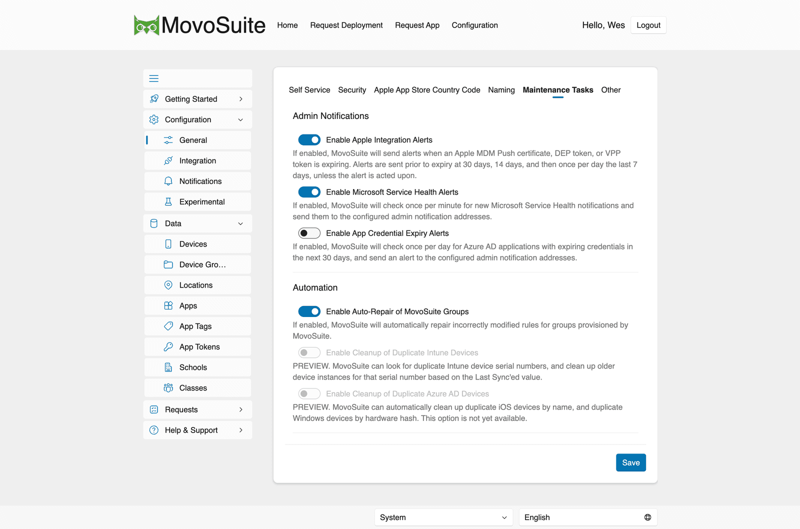Switch to the Security tab
800x529 pixels.
point(352,90)
